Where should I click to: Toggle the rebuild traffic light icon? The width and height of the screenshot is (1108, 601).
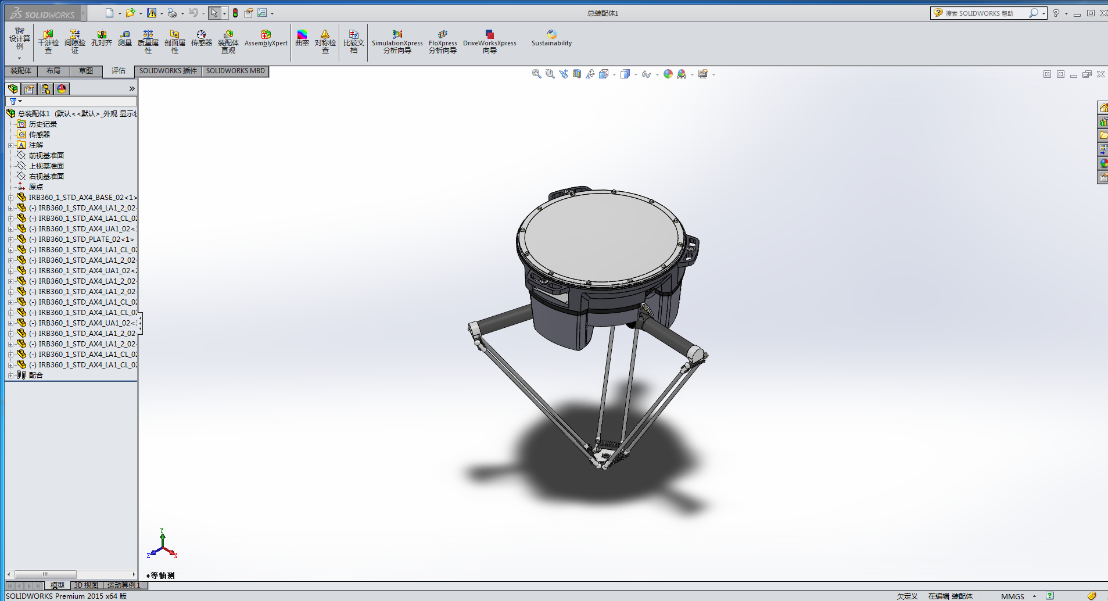(x=235, y=13)
